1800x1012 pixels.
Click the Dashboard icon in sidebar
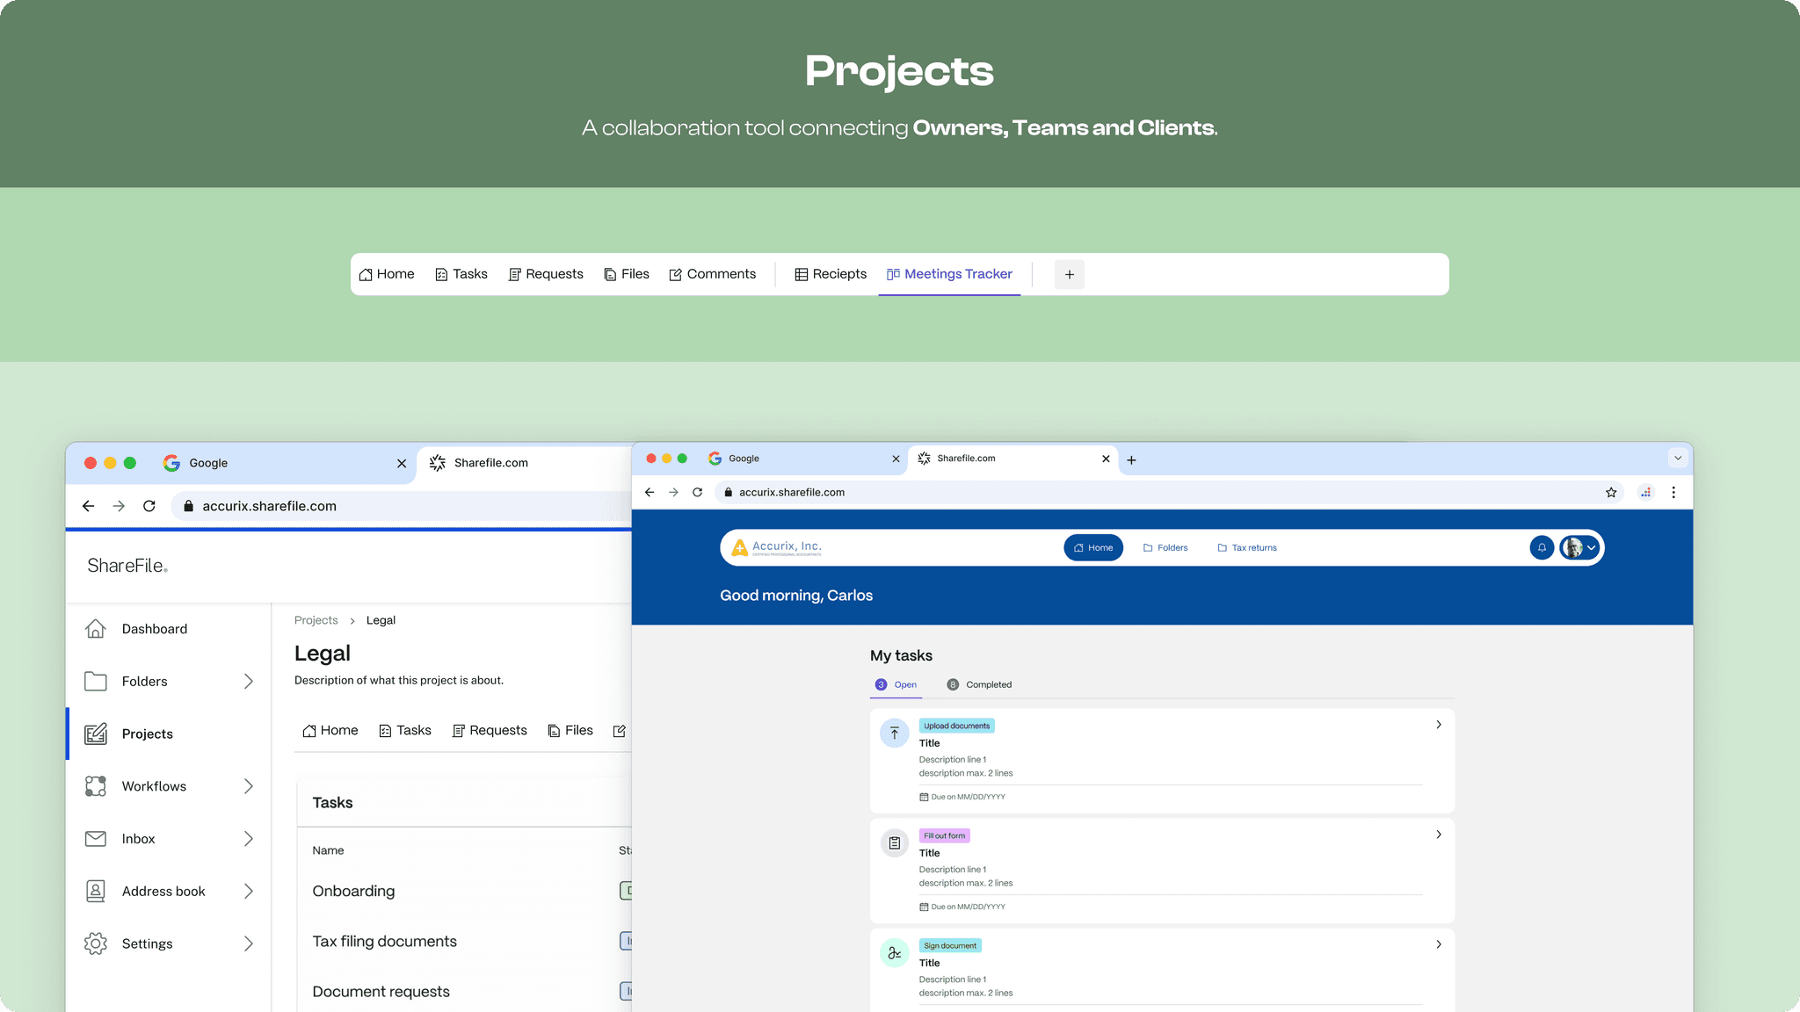click(96, 629)
